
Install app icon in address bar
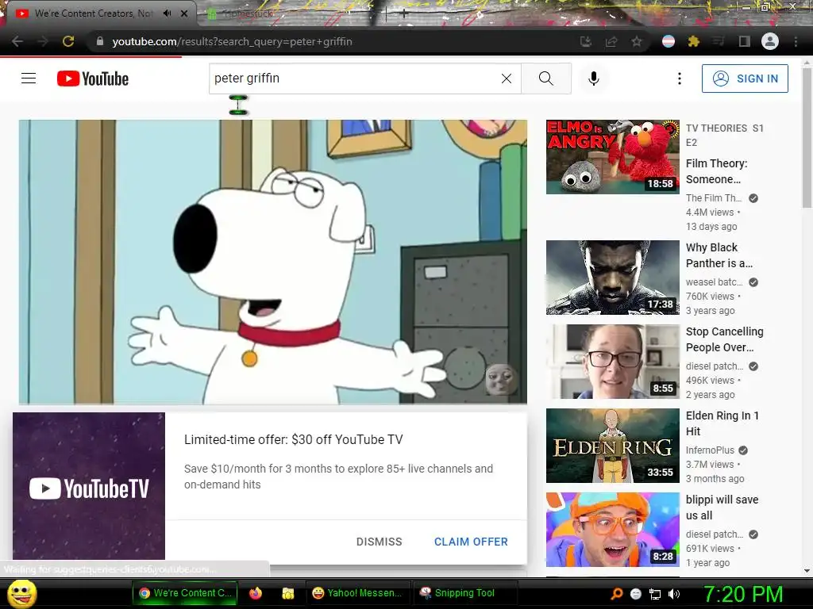[586, 41]
